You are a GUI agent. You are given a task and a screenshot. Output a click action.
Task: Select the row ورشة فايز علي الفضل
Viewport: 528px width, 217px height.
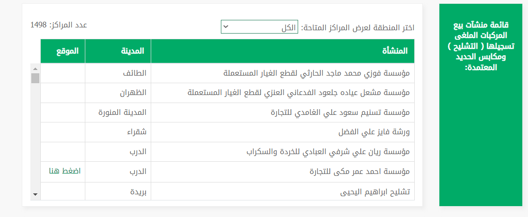[374, 132]
